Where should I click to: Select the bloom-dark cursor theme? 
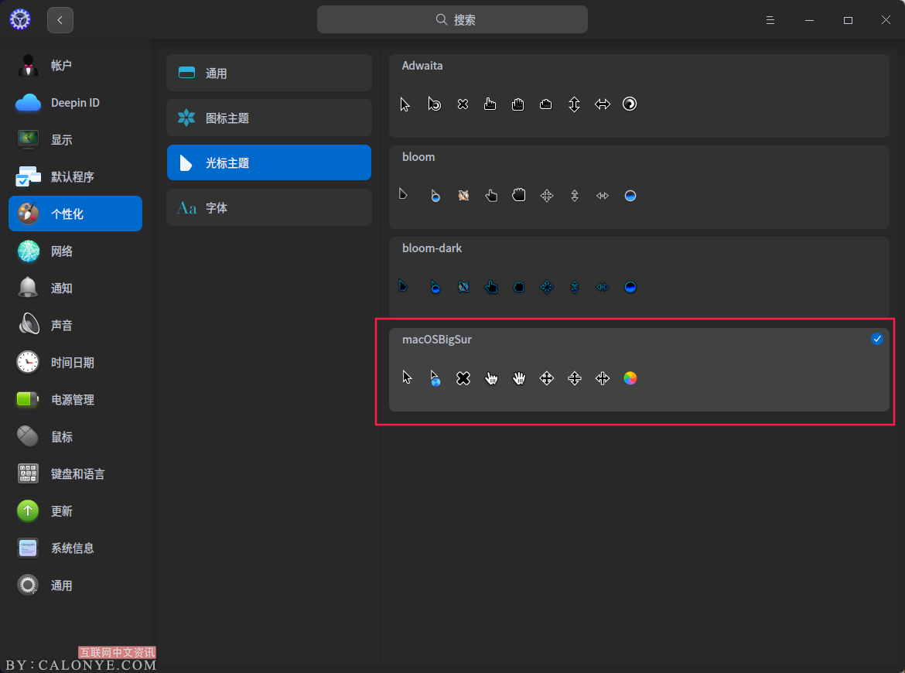[x=638, y=278]
